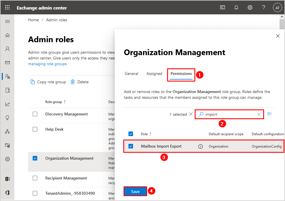Open the filter options icon

click(270, 114)
